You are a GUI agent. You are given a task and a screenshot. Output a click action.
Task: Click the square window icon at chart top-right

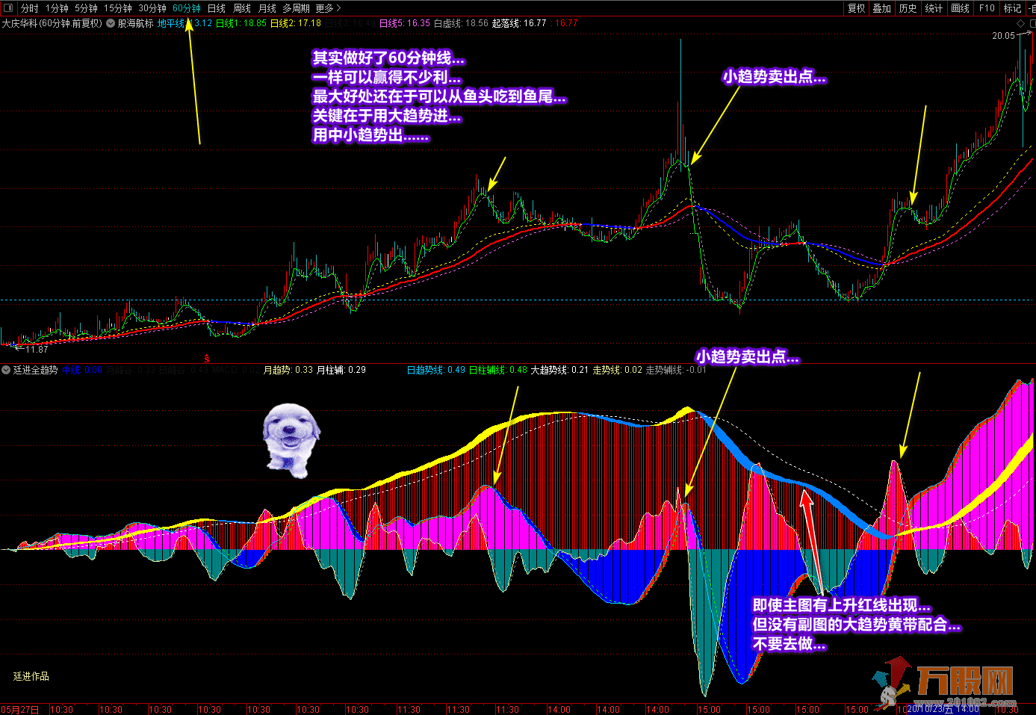tap(1032, 24)
